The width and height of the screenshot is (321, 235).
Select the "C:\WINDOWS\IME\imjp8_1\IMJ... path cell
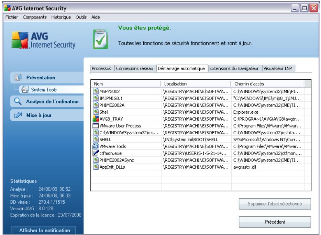(x=267, y=98)
